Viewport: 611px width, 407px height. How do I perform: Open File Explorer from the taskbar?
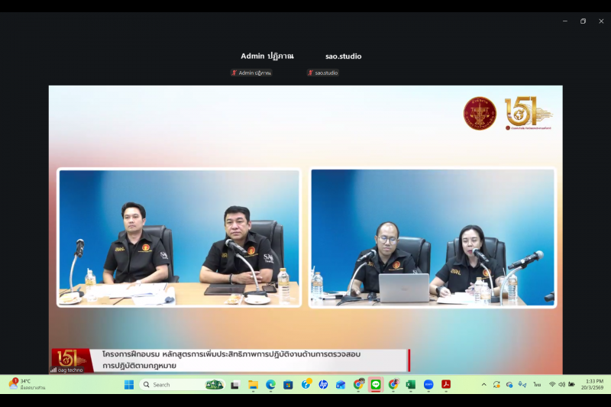tap(253, 385)
